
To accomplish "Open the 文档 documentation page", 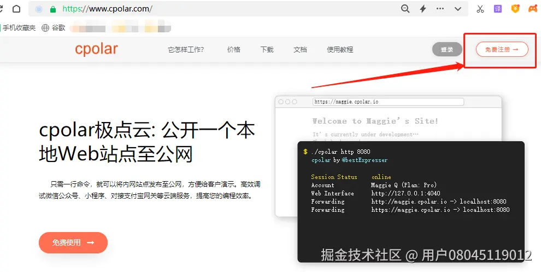I will [x=300, y=49].
